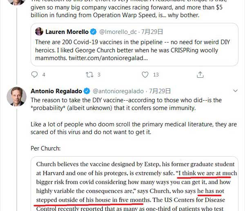This screenshot has height=211, width=245.
Task: Open the Antonio Regalado display name link
Action: (x=56, y=91)
